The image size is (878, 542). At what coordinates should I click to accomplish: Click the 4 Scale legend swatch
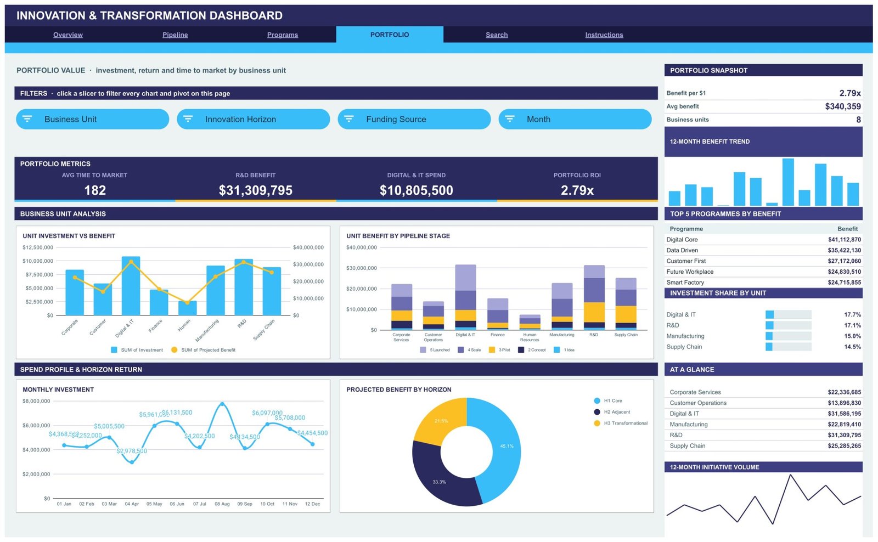461,349
